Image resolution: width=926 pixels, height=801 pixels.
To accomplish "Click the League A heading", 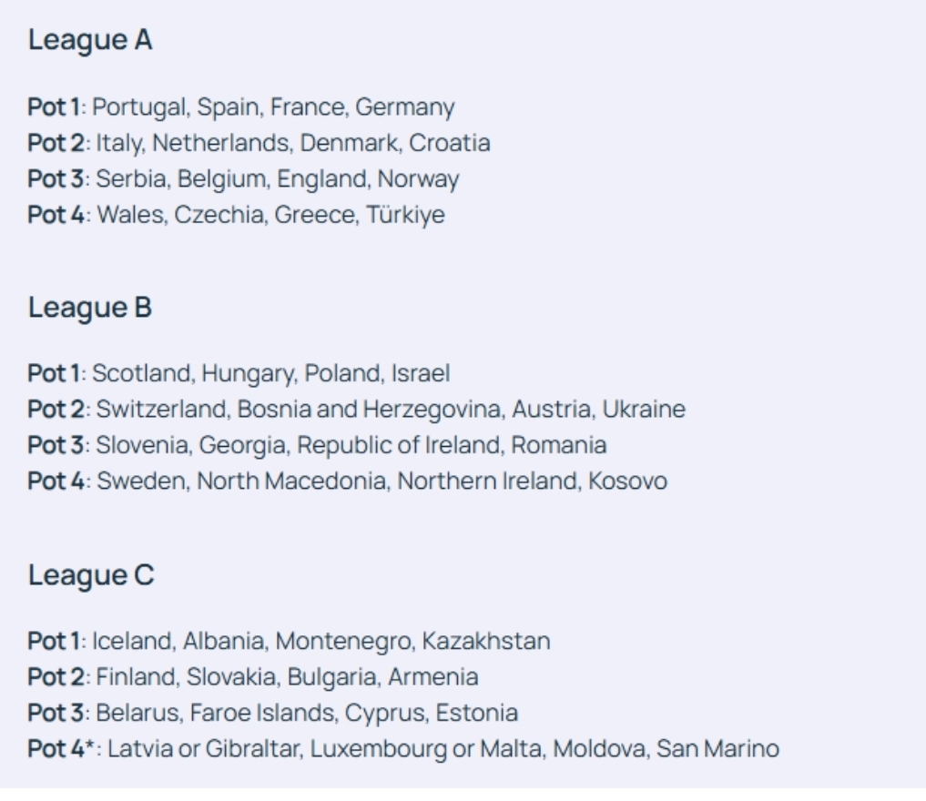I will [x=90, y=41].
